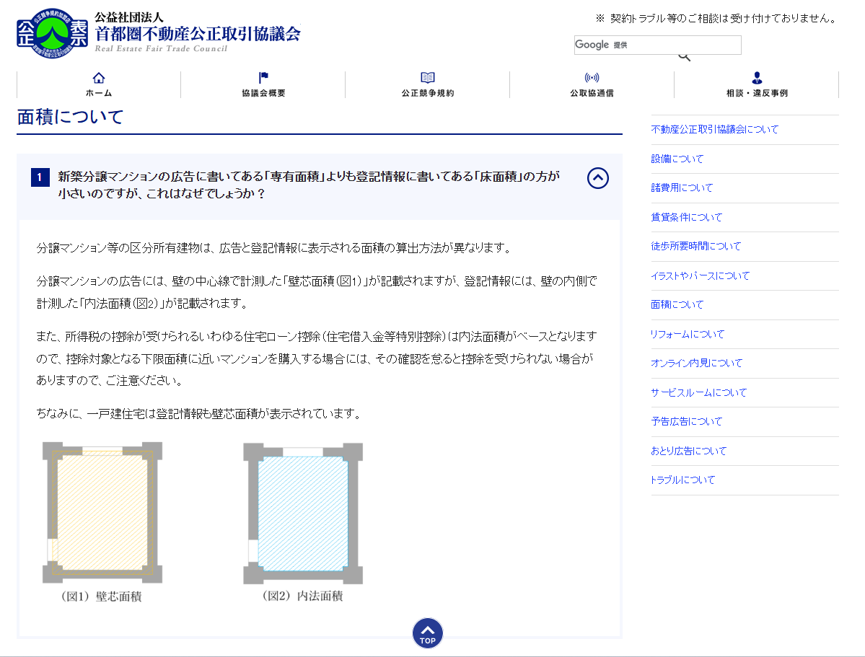View the 壁芯面積 figure illustration
This screenshot has width=865, height=657.
(102, 512)
